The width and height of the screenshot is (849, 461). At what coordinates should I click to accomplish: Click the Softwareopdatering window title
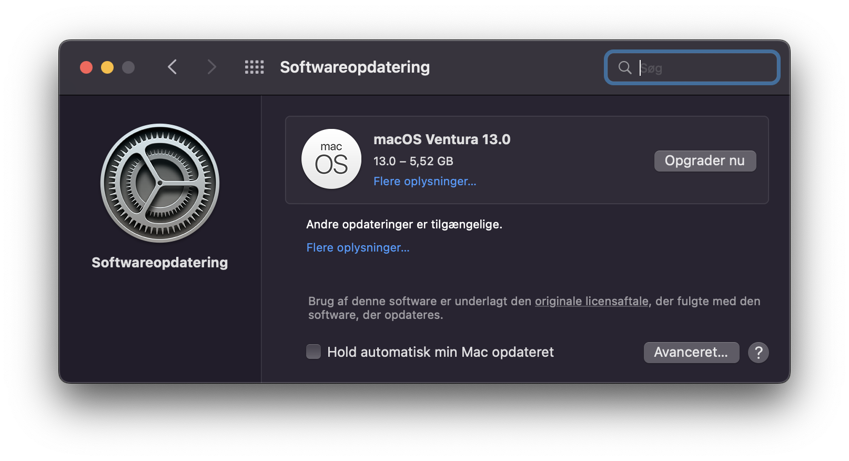tap(355, 67)
